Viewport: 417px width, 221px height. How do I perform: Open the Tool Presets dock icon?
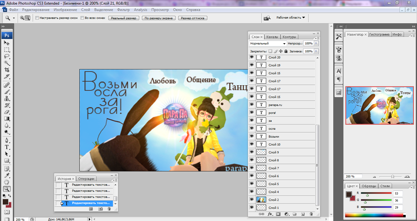click(339, 37)
